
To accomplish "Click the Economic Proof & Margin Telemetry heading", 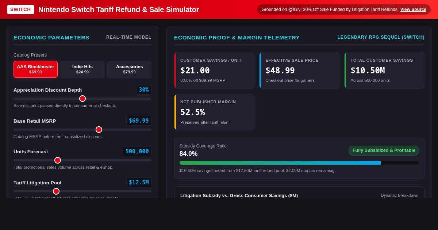I will click(x=237, y=37).
